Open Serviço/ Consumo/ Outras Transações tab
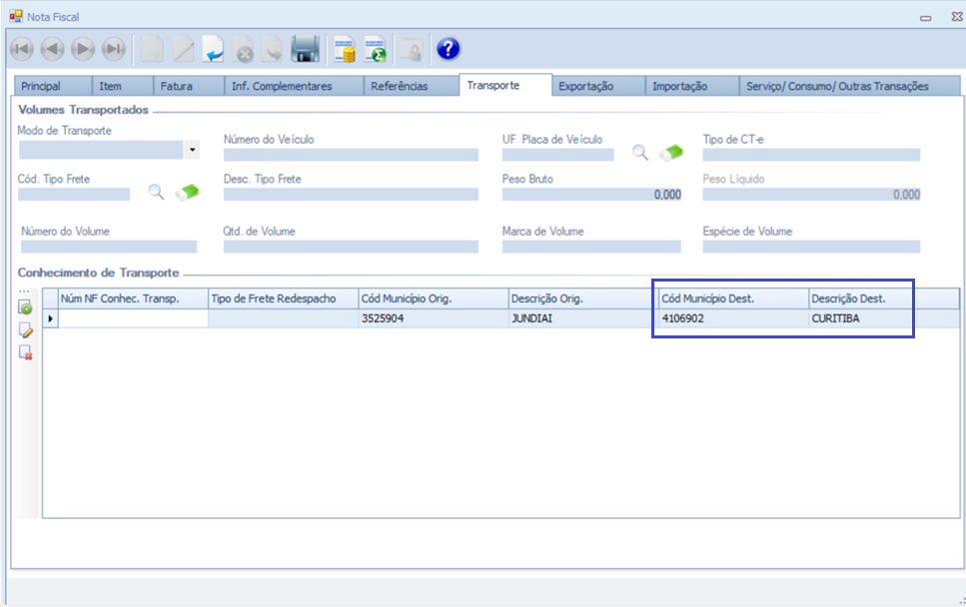Viewport: 966px width, 607px height. (x=837, y=86)
